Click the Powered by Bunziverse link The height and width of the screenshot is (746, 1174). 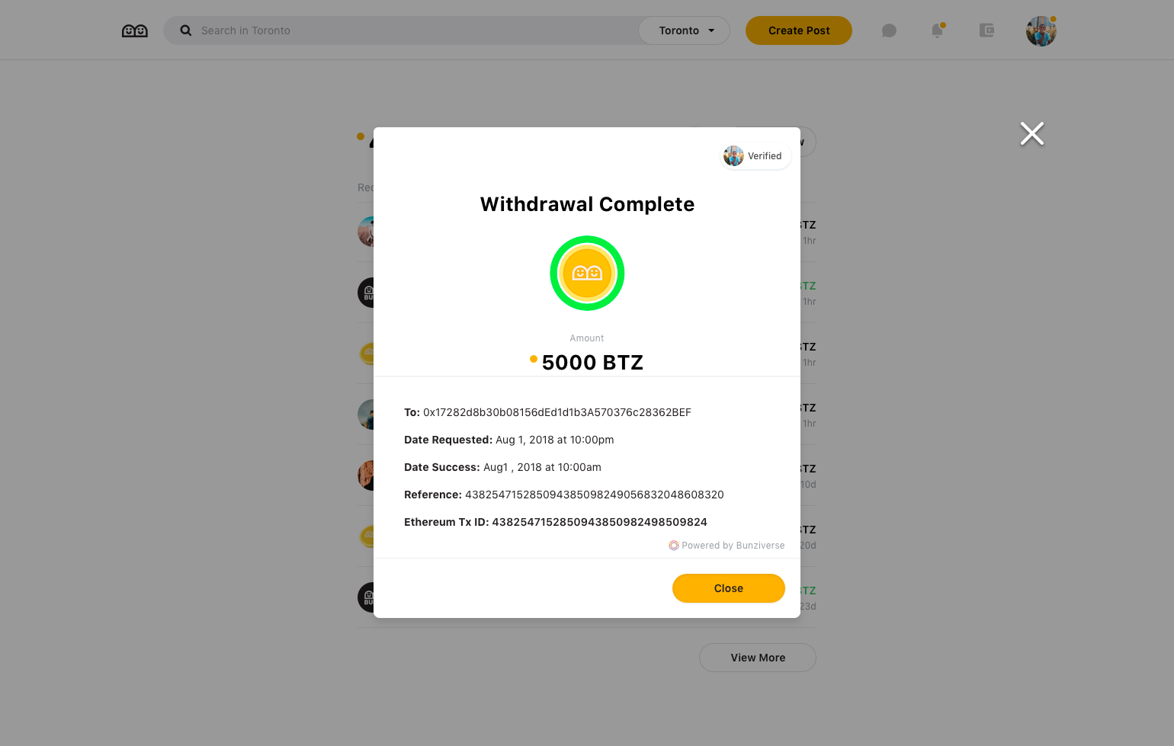coord(727,546)
